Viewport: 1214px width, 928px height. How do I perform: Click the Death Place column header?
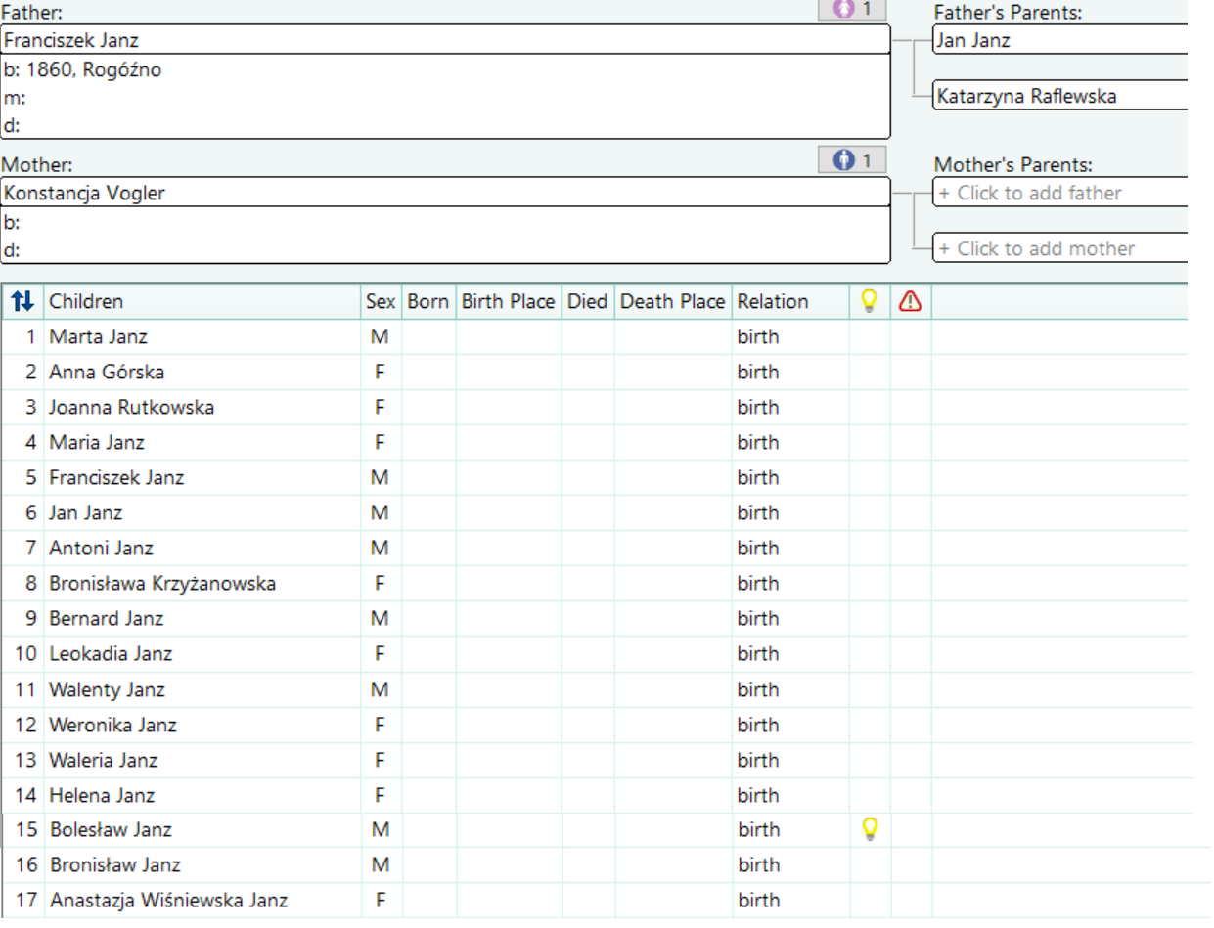[673, 302]
